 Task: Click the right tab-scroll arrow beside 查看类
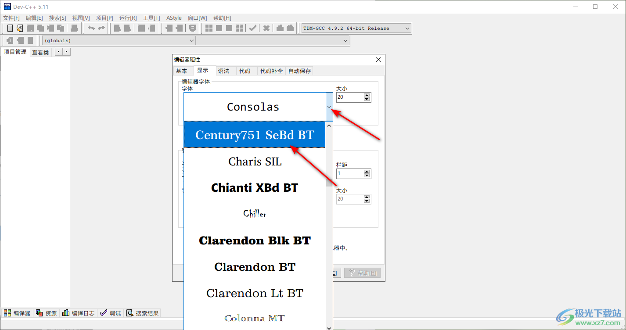click(x=66, y=52)
